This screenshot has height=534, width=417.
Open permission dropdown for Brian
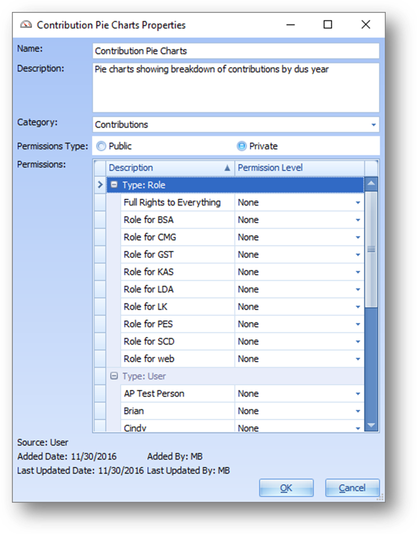pyautogui.click(x=358, y=411)
